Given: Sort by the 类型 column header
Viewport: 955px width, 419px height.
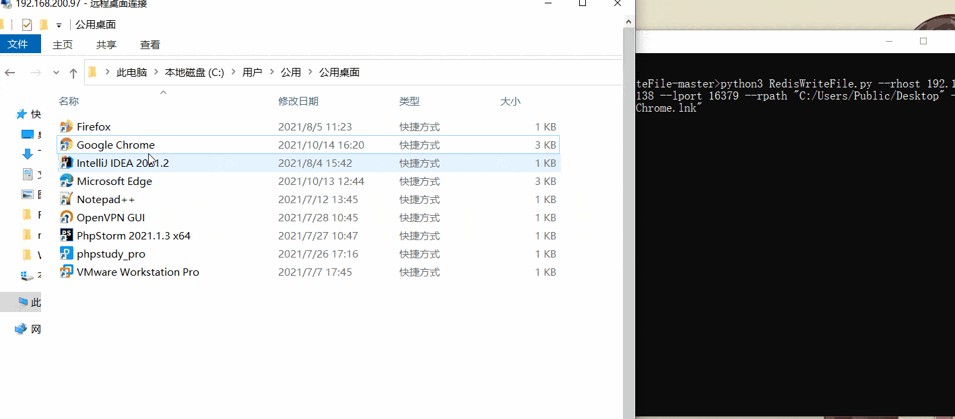Looking at the screenshot, I should coord(409,102).
